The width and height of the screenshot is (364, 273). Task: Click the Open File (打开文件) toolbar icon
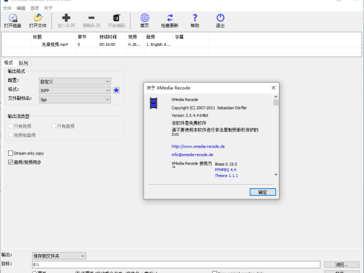38,18
